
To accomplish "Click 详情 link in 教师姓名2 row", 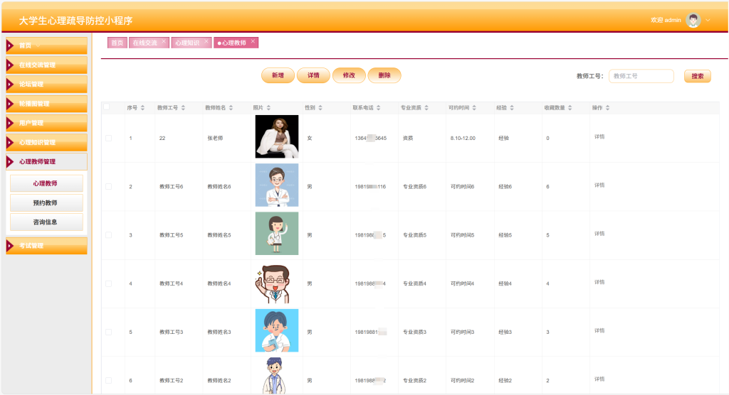I will 599,379.
